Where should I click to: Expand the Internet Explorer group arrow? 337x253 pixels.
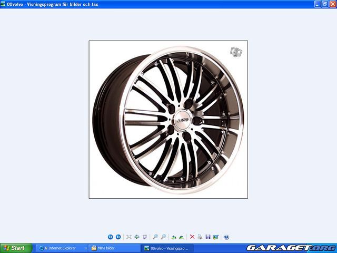point(86,248)
